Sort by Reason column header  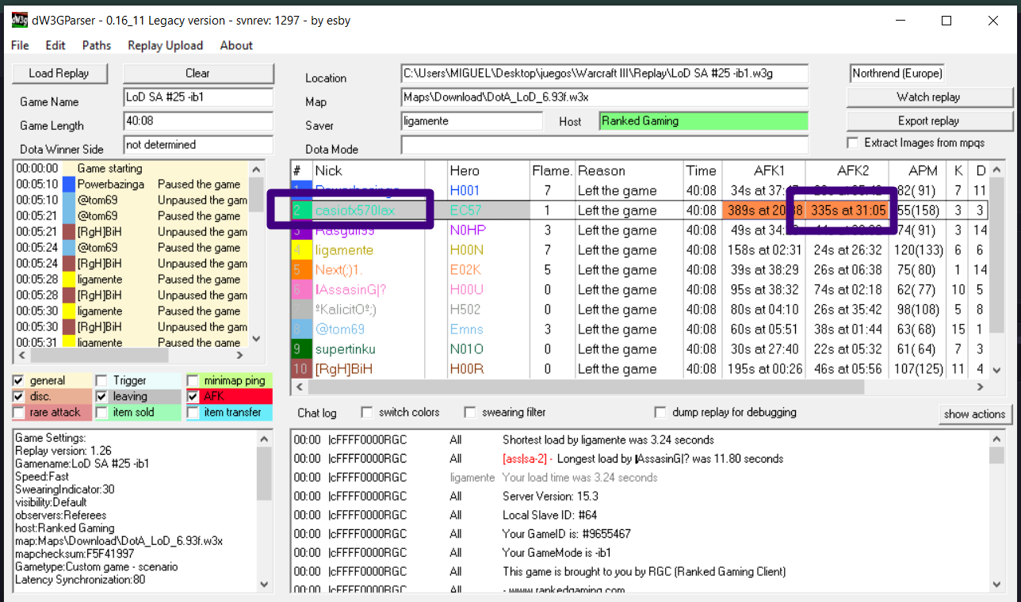(x=629, y=170)
